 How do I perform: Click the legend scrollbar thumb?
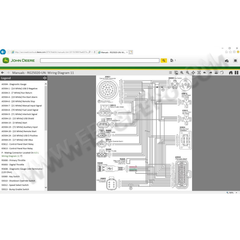point(46,108)
